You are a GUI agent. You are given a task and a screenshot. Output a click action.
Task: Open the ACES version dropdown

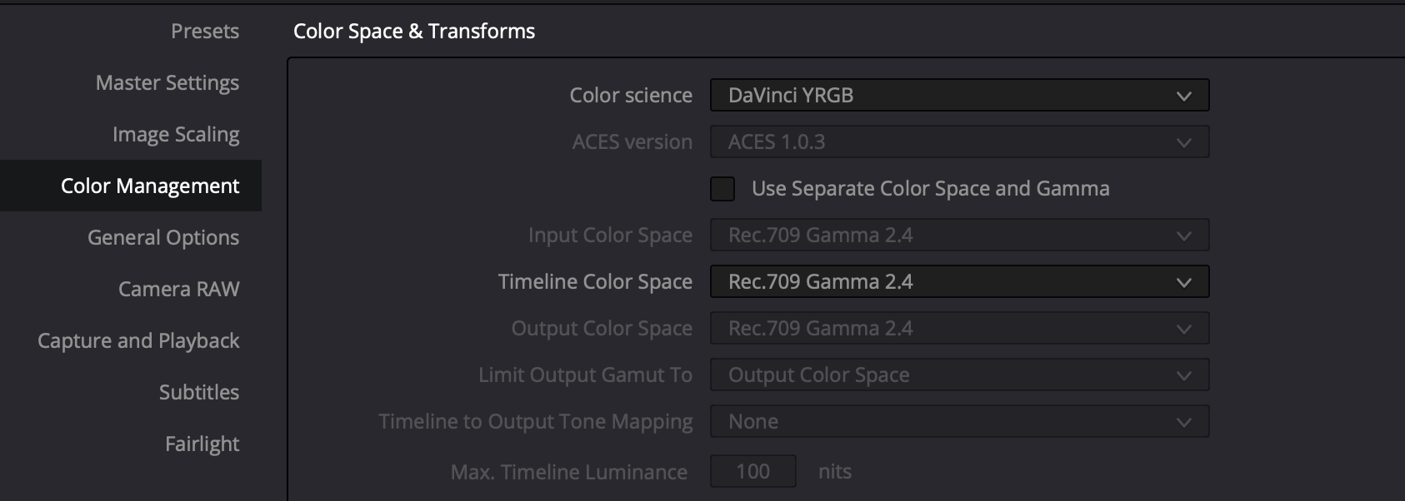(959, 141)
